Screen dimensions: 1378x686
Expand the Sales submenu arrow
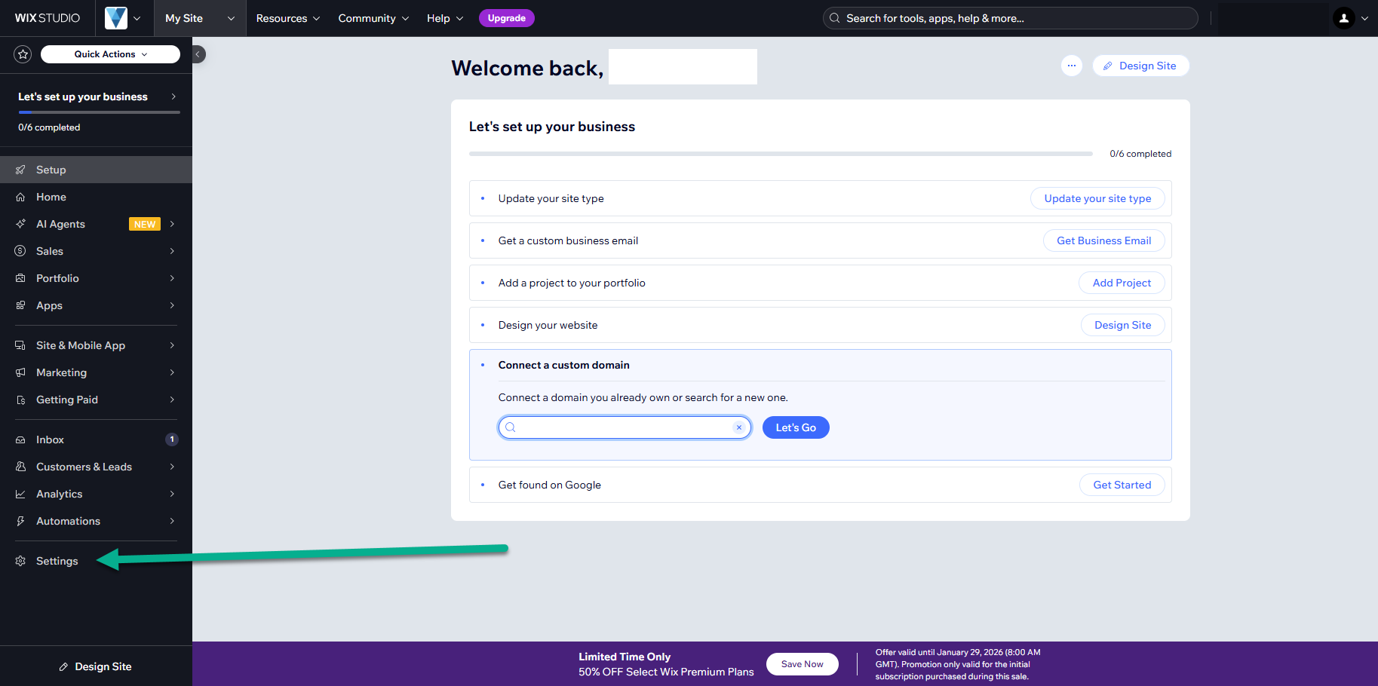coord(172,251)
